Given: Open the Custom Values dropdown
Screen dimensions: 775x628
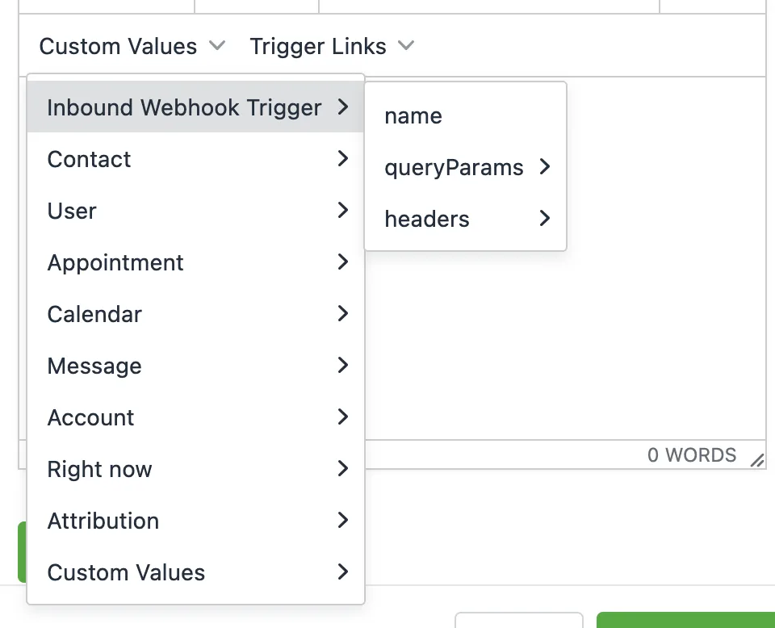Looking at the screenshot, I should tap(132, 47).
